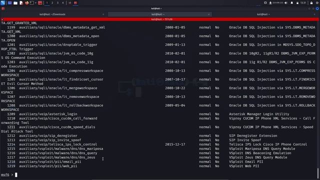Click module auxiliary/vsploit/malware/dns/dns_query
Screen dimensions: 320x180
click(58, 153)
